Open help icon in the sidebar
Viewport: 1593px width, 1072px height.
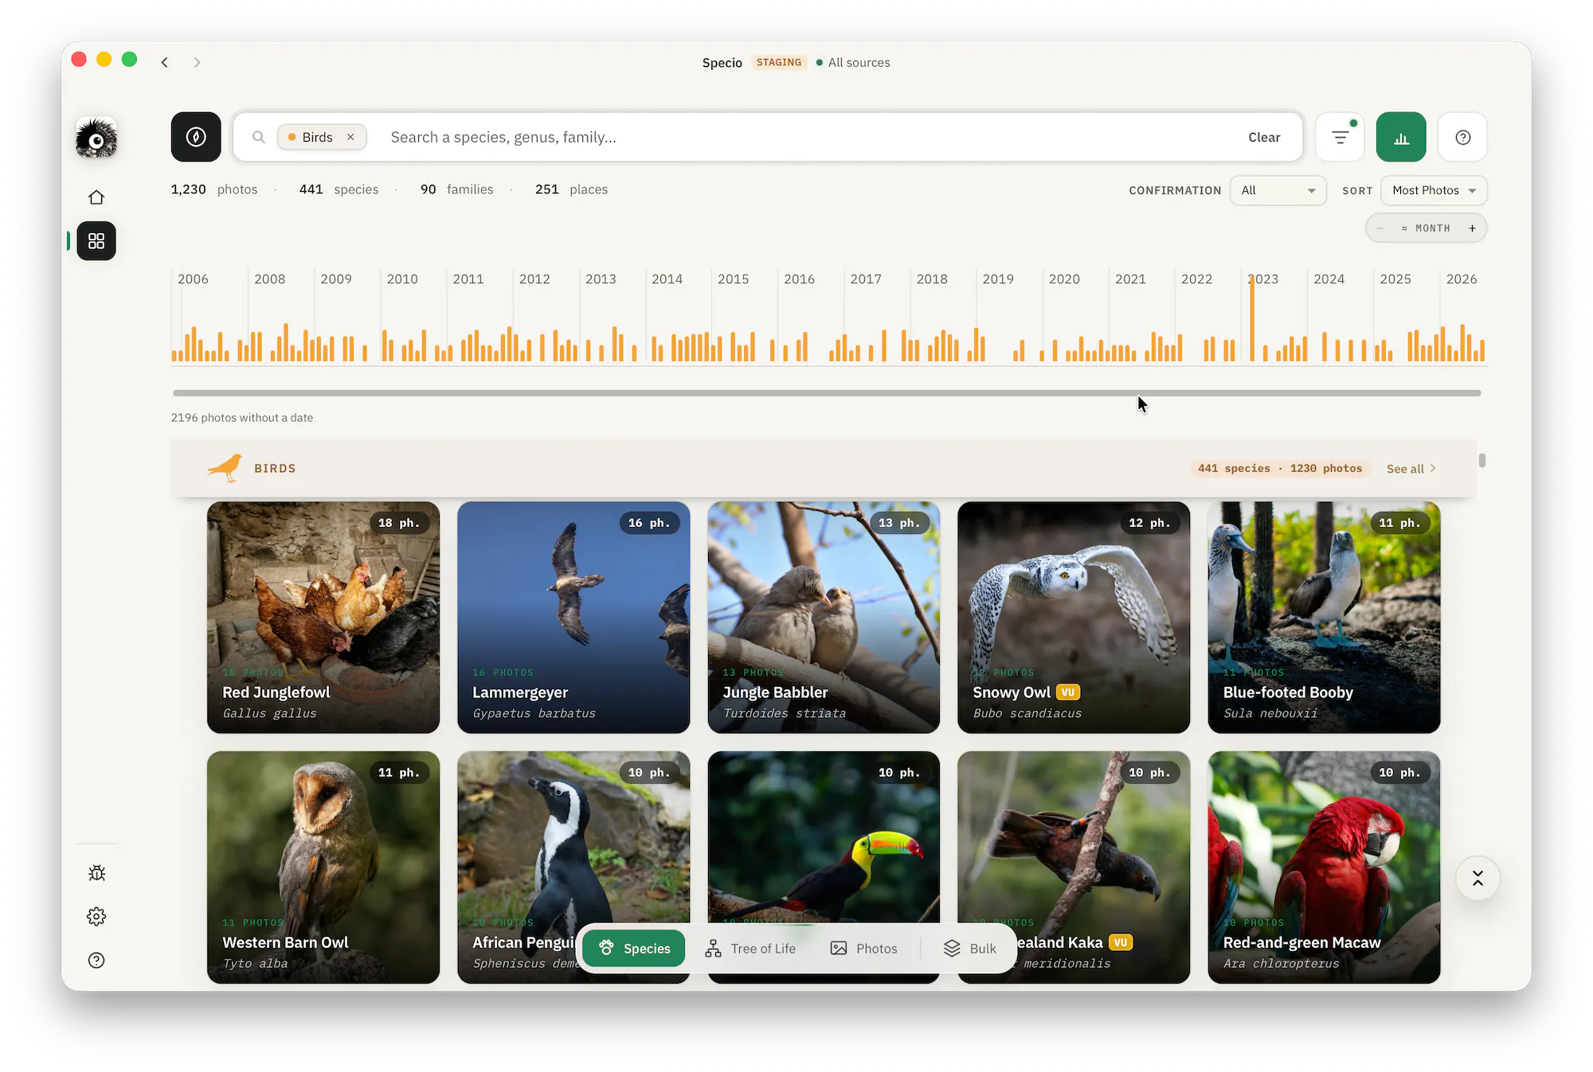coord(96,960)
